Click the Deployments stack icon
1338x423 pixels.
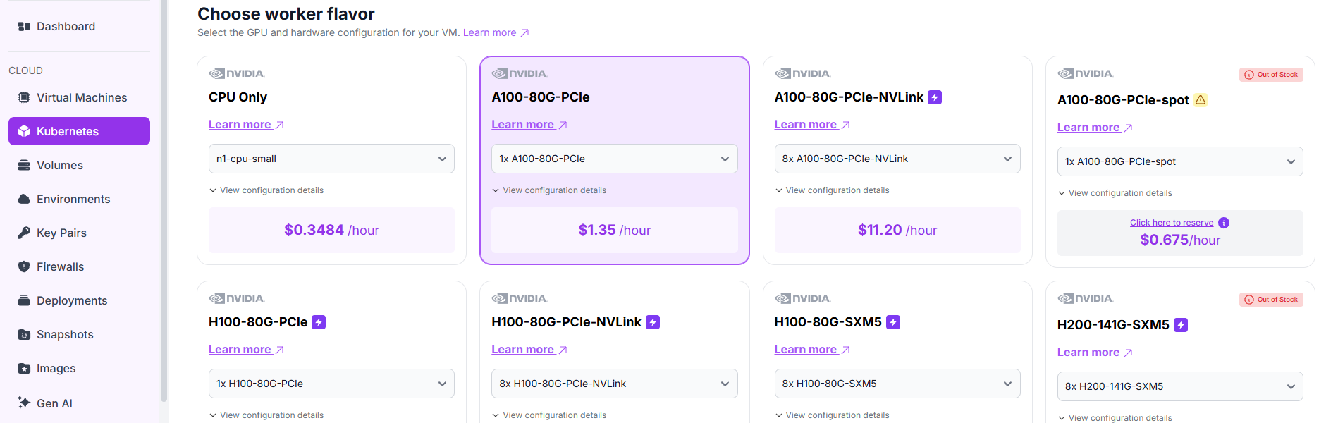24,300
